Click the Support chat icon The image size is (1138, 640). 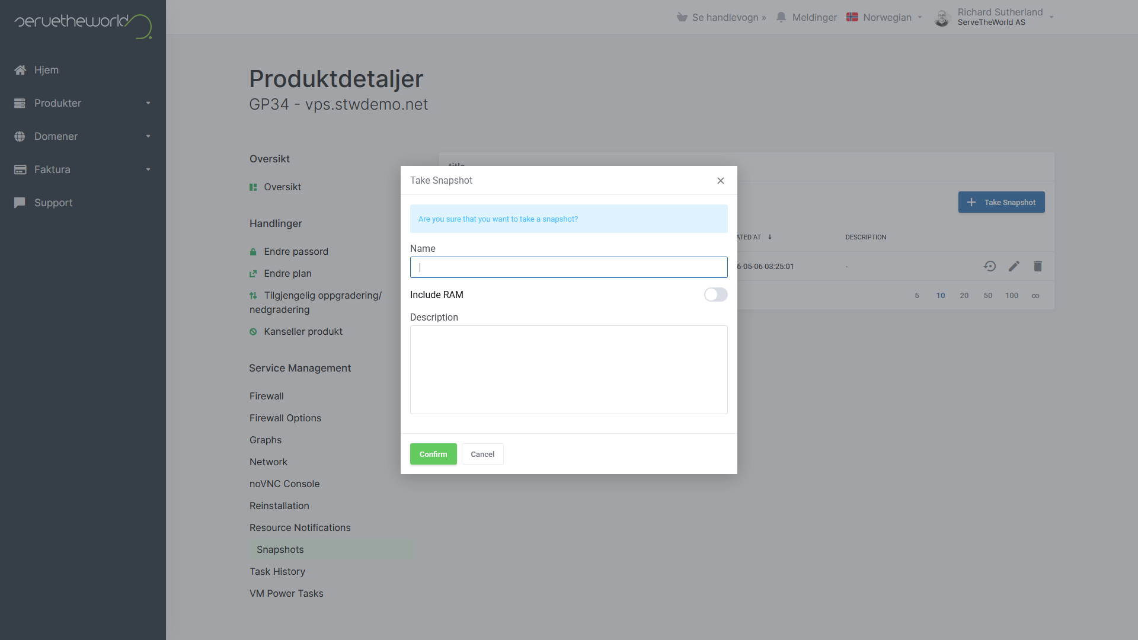[x=20, y=203]
